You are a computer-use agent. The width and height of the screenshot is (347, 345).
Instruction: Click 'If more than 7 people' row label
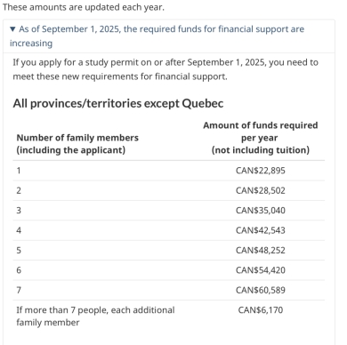(95, 317)
